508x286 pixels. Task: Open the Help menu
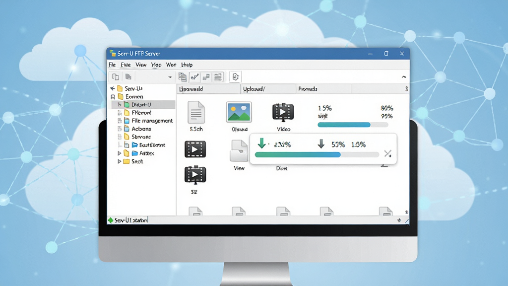coord(187,65)
